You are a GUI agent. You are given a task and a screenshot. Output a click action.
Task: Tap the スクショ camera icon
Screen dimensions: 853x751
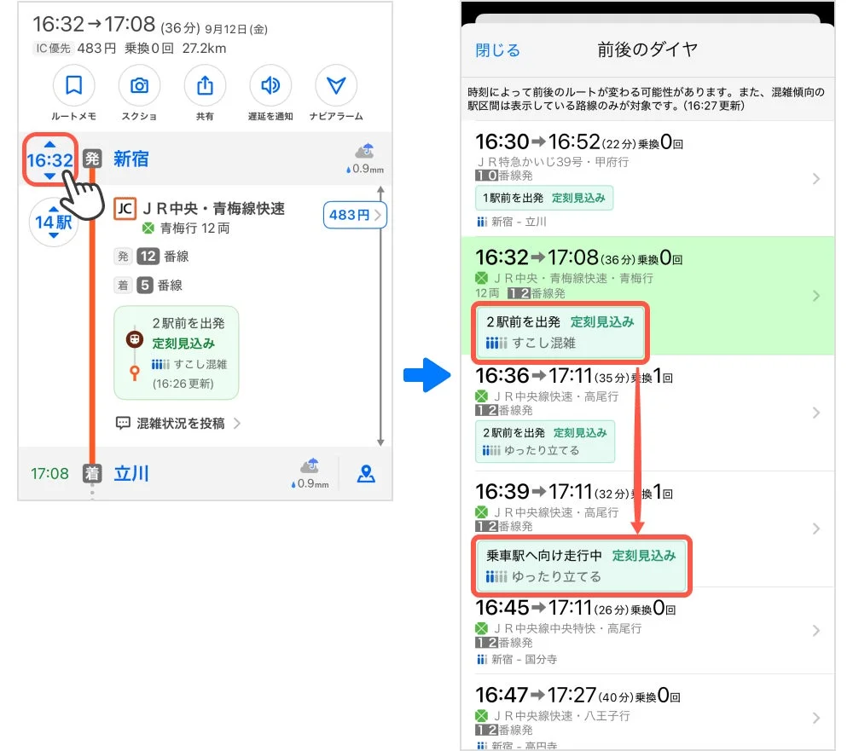pos(139,86)
